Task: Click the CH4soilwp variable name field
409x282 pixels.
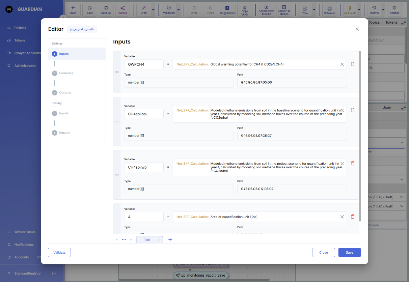Action: [x=144, y=167]
